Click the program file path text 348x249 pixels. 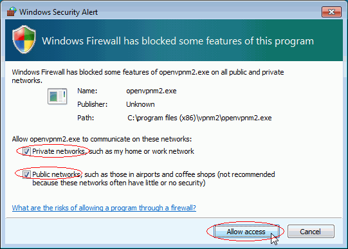tap(199, 118)
